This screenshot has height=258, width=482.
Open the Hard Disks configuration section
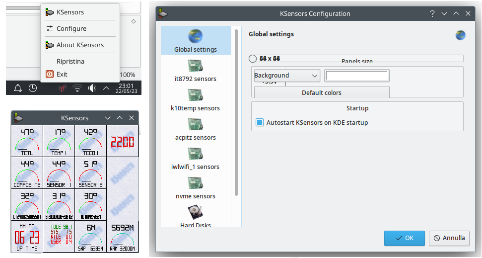click(x=196, y=213)
